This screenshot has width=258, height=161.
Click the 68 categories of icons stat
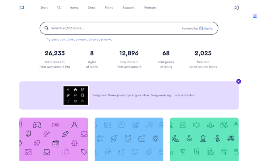166,59
